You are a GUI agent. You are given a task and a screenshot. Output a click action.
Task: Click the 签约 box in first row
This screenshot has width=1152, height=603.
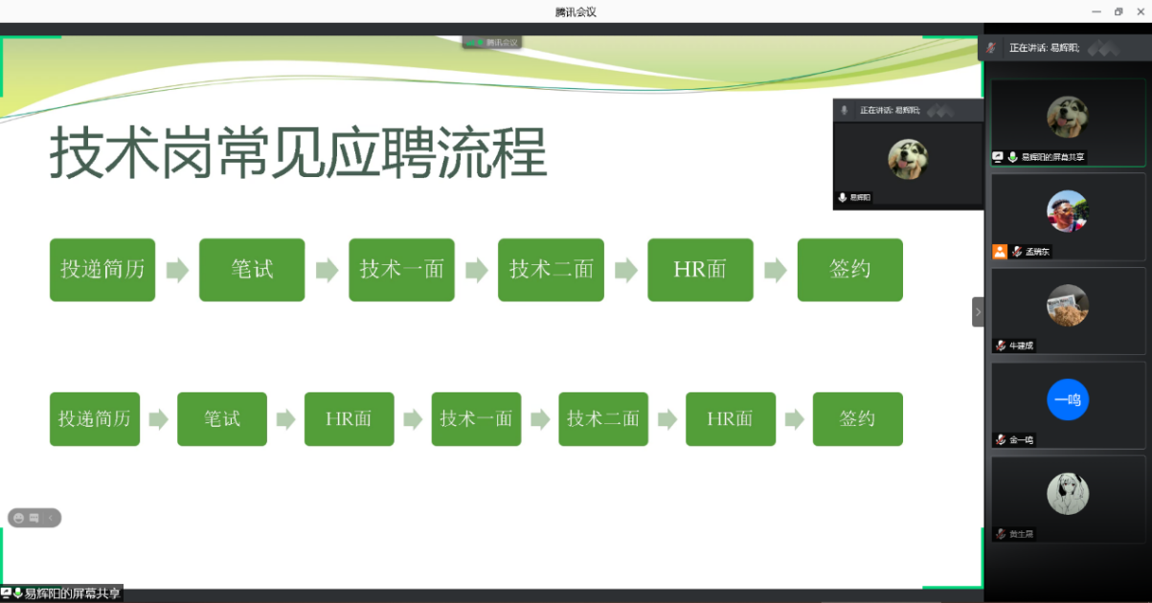849,270
